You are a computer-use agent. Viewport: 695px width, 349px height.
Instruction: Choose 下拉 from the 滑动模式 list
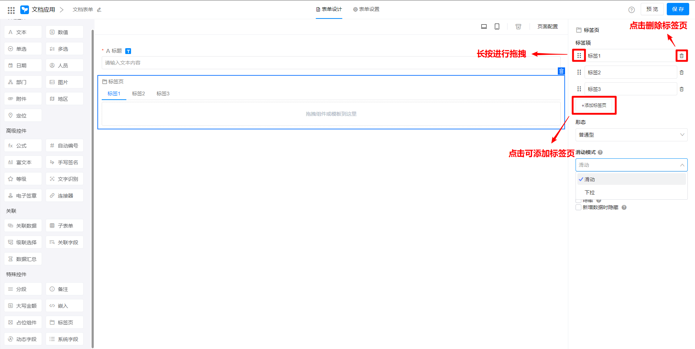tap(590, 192)
